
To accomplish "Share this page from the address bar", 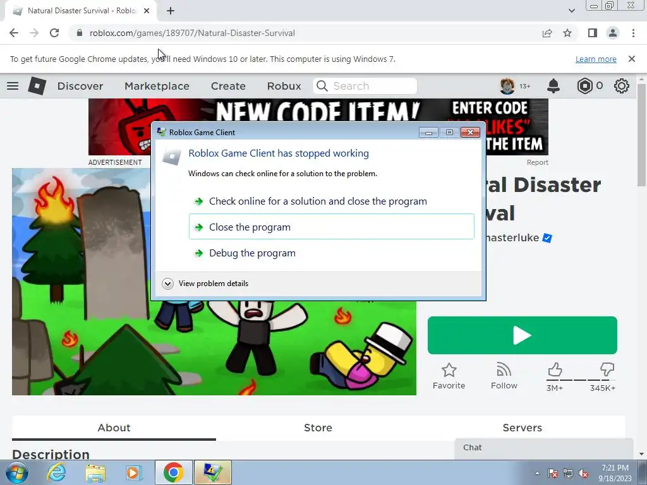I will point(547,33).
